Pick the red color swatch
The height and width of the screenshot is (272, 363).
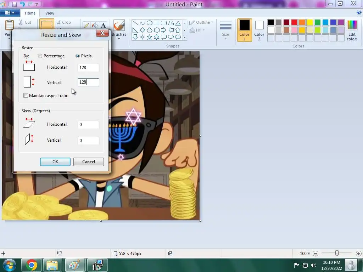[294, 22]
